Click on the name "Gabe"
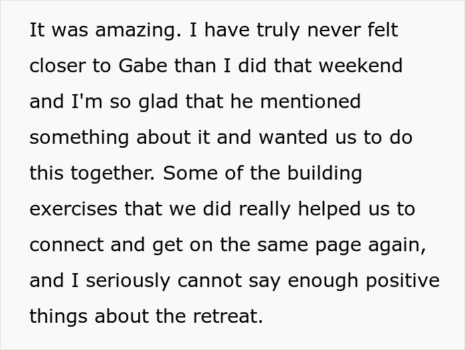 [143, 66]
